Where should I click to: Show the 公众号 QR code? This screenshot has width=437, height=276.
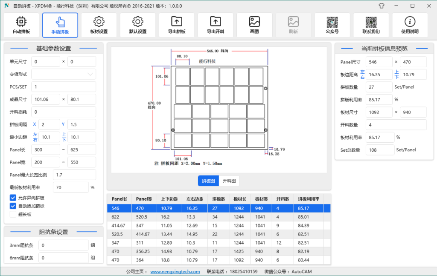click(332, 25)
